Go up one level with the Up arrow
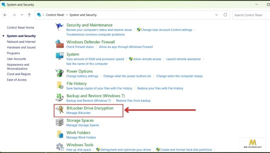Image resolution: width=270 pixels, height=153 pixels. pyautogui.click(x=29, y=15)
